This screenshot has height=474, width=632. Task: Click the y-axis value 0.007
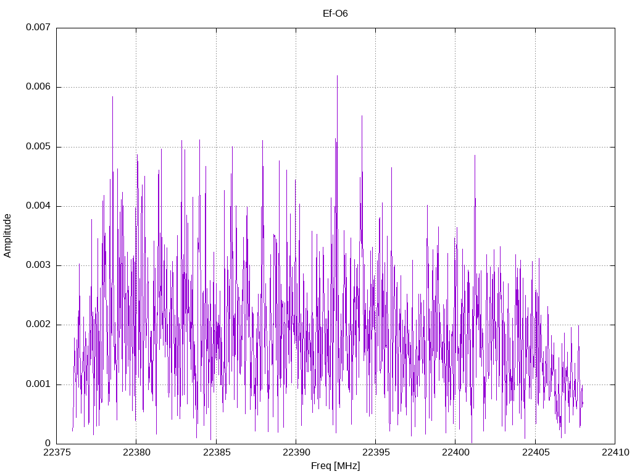tap(38, 27)
